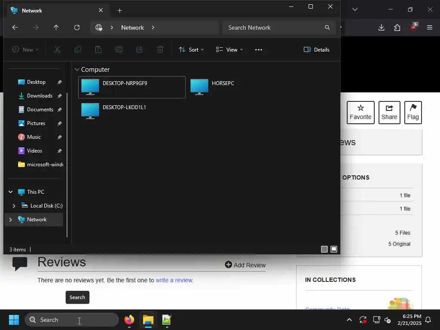The width and height of the screenshot is (440, 330).
Task: Open Downloads in quick access
Action: [x=40, y=96]
